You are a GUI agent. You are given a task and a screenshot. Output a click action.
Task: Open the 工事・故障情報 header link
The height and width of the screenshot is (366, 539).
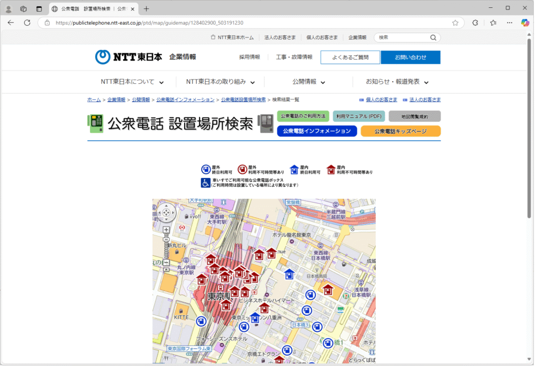point(294,57)
